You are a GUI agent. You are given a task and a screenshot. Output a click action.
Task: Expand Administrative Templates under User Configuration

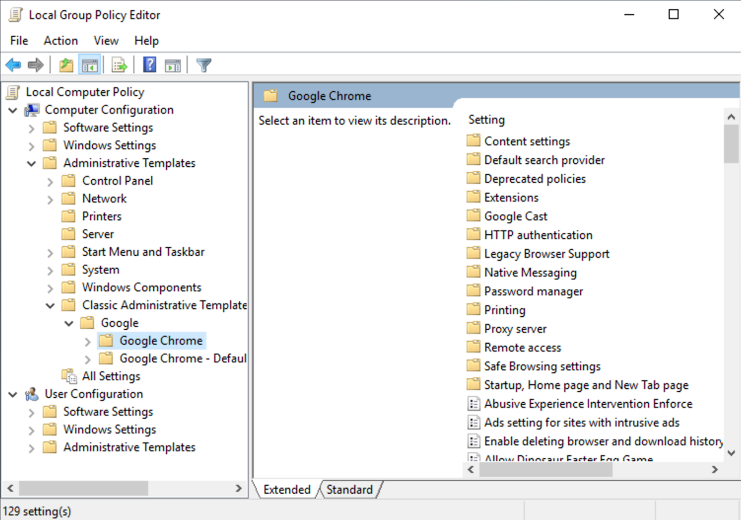(31, 448)
